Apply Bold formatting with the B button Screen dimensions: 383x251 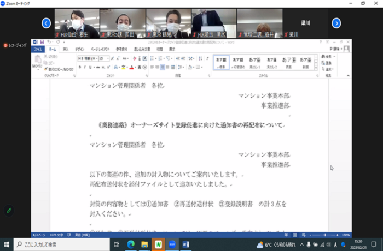pyautogui.click(x=80, y=67)
